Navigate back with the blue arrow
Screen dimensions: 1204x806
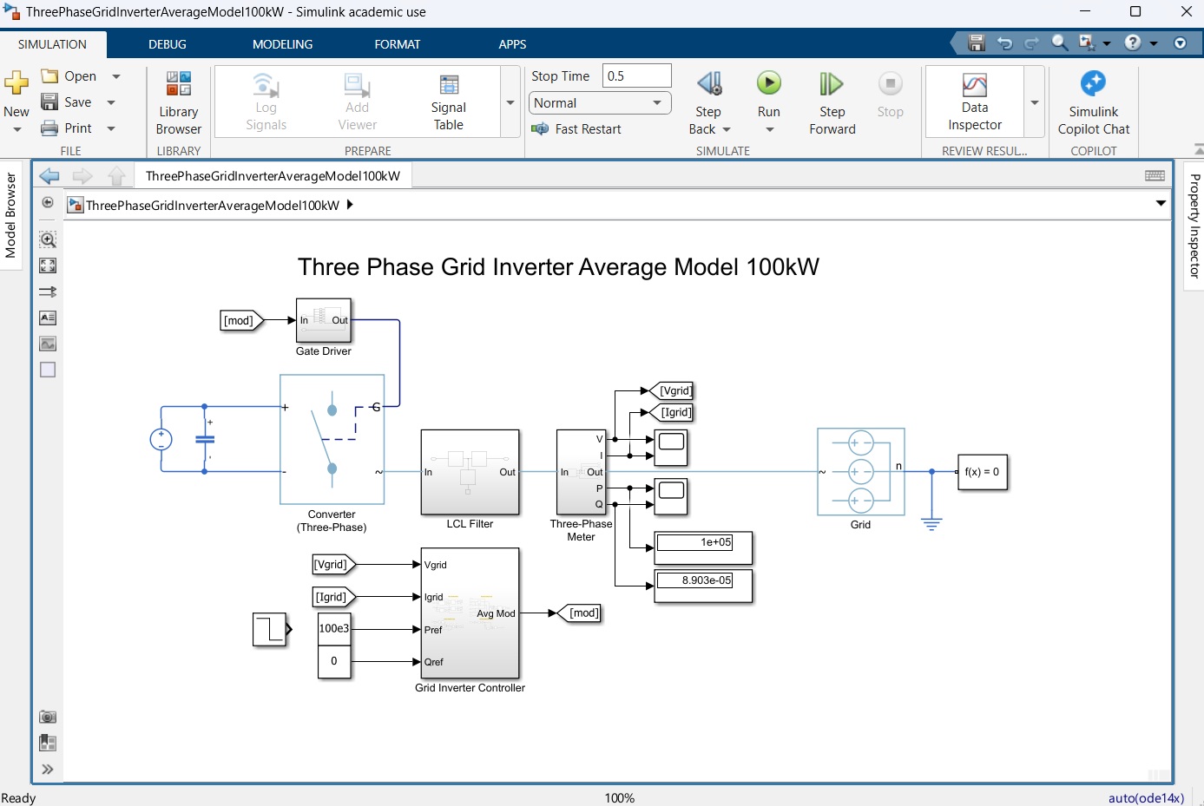pos(49,176)
